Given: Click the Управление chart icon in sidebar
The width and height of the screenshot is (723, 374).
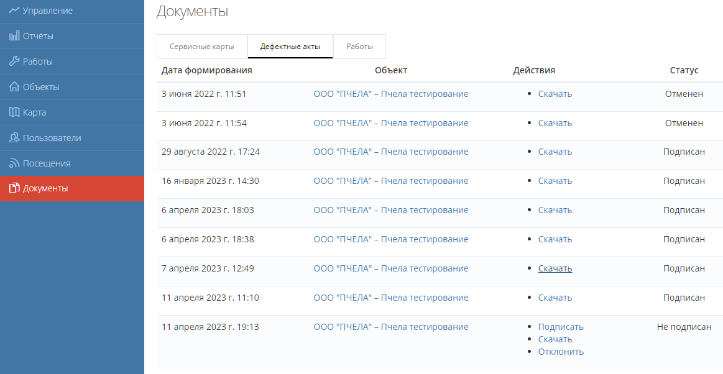Looking at the screenshot, I should 14,11.
